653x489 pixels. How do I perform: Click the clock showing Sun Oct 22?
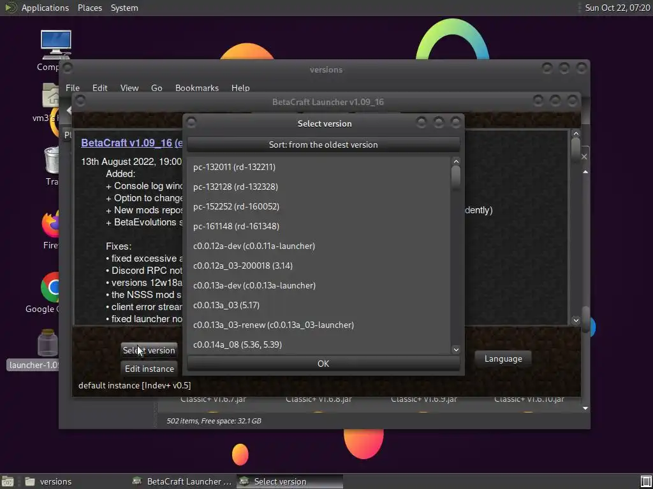617,8
